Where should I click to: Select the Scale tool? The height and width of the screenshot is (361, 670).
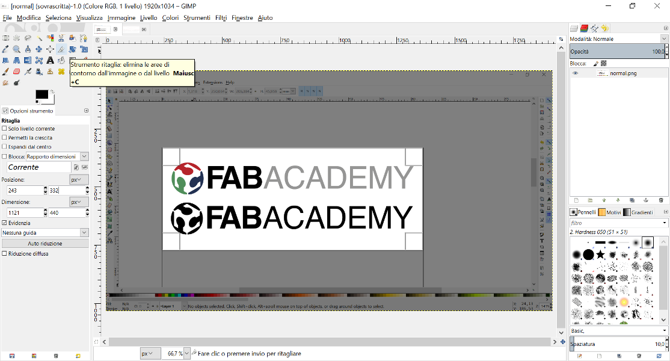coord(84,49)
